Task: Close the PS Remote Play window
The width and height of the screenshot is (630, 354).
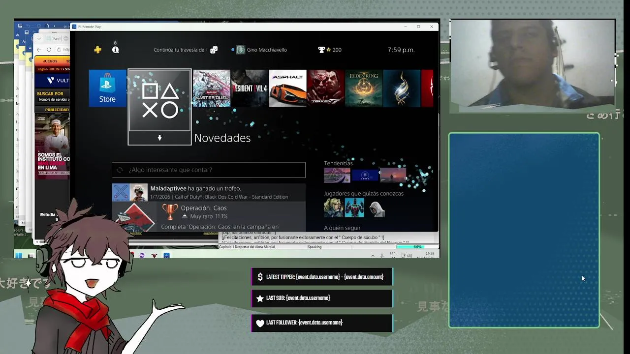Action: point(432,27)
